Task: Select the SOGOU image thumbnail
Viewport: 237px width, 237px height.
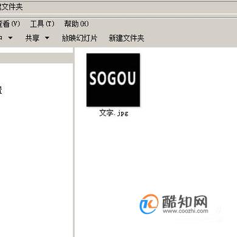Action: [113, 80]
